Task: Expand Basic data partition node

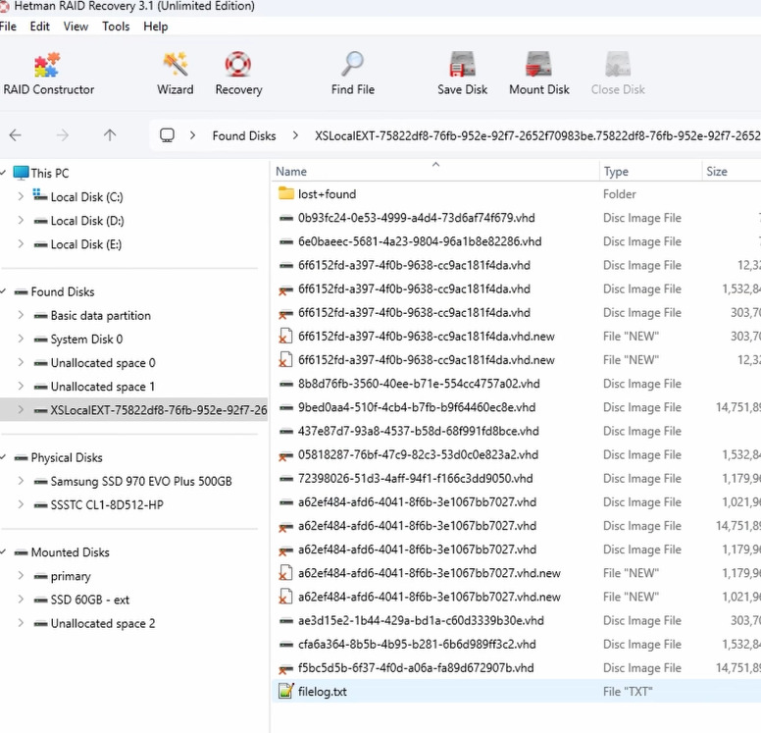Action: tap(21, 315)
